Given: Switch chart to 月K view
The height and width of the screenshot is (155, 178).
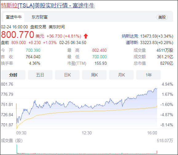Looking at the screenshot, I should point(121,75).
